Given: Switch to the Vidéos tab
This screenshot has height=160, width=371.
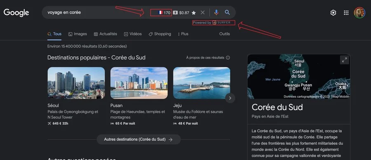Looking at the screenshot, I should point(133,34).
